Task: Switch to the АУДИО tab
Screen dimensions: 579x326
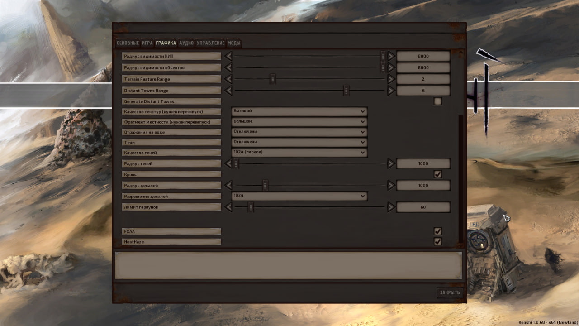Action: click(186, 43)
